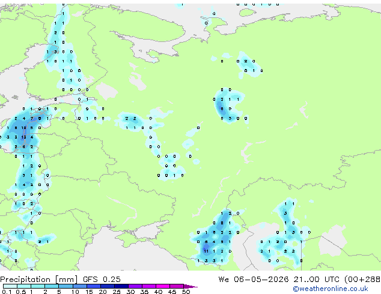Click the 'Precipitation [mm]' title text
Viewport: 381px width, 294px height.
[39, 280]
